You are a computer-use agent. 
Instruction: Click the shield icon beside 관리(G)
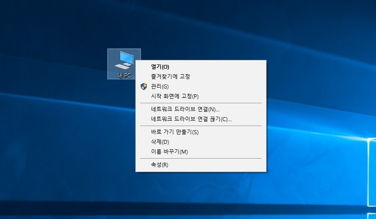pos(144,86)
